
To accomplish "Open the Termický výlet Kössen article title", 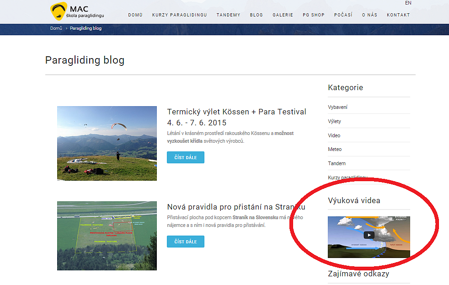I will point(236,117).
